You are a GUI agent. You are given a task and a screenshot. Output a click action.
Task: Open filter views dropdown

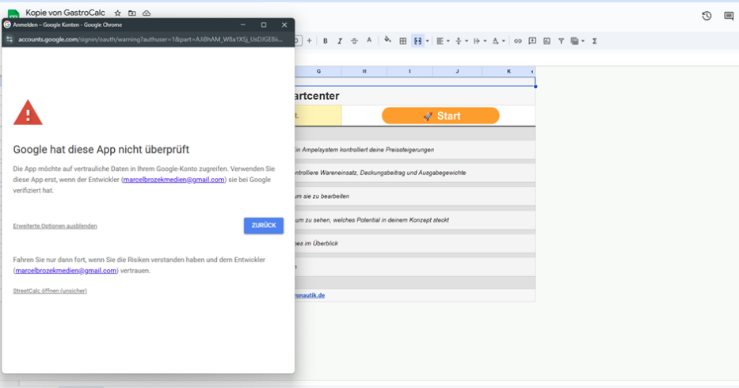click(577, 41)
